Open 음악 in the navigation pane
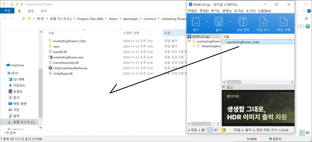 tap(14, 116)
